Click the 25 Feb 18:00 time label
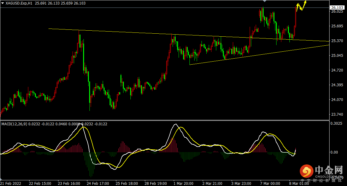Viewport: 347px width, 186px height. pyautogui.click(x=127, y=184)
